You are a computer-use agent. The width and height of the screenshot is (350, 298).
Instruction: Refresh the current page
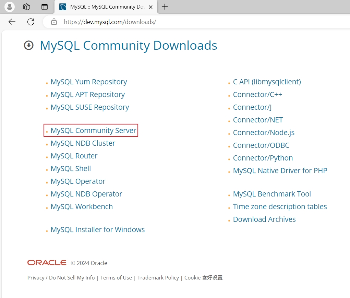coord(31,22)
